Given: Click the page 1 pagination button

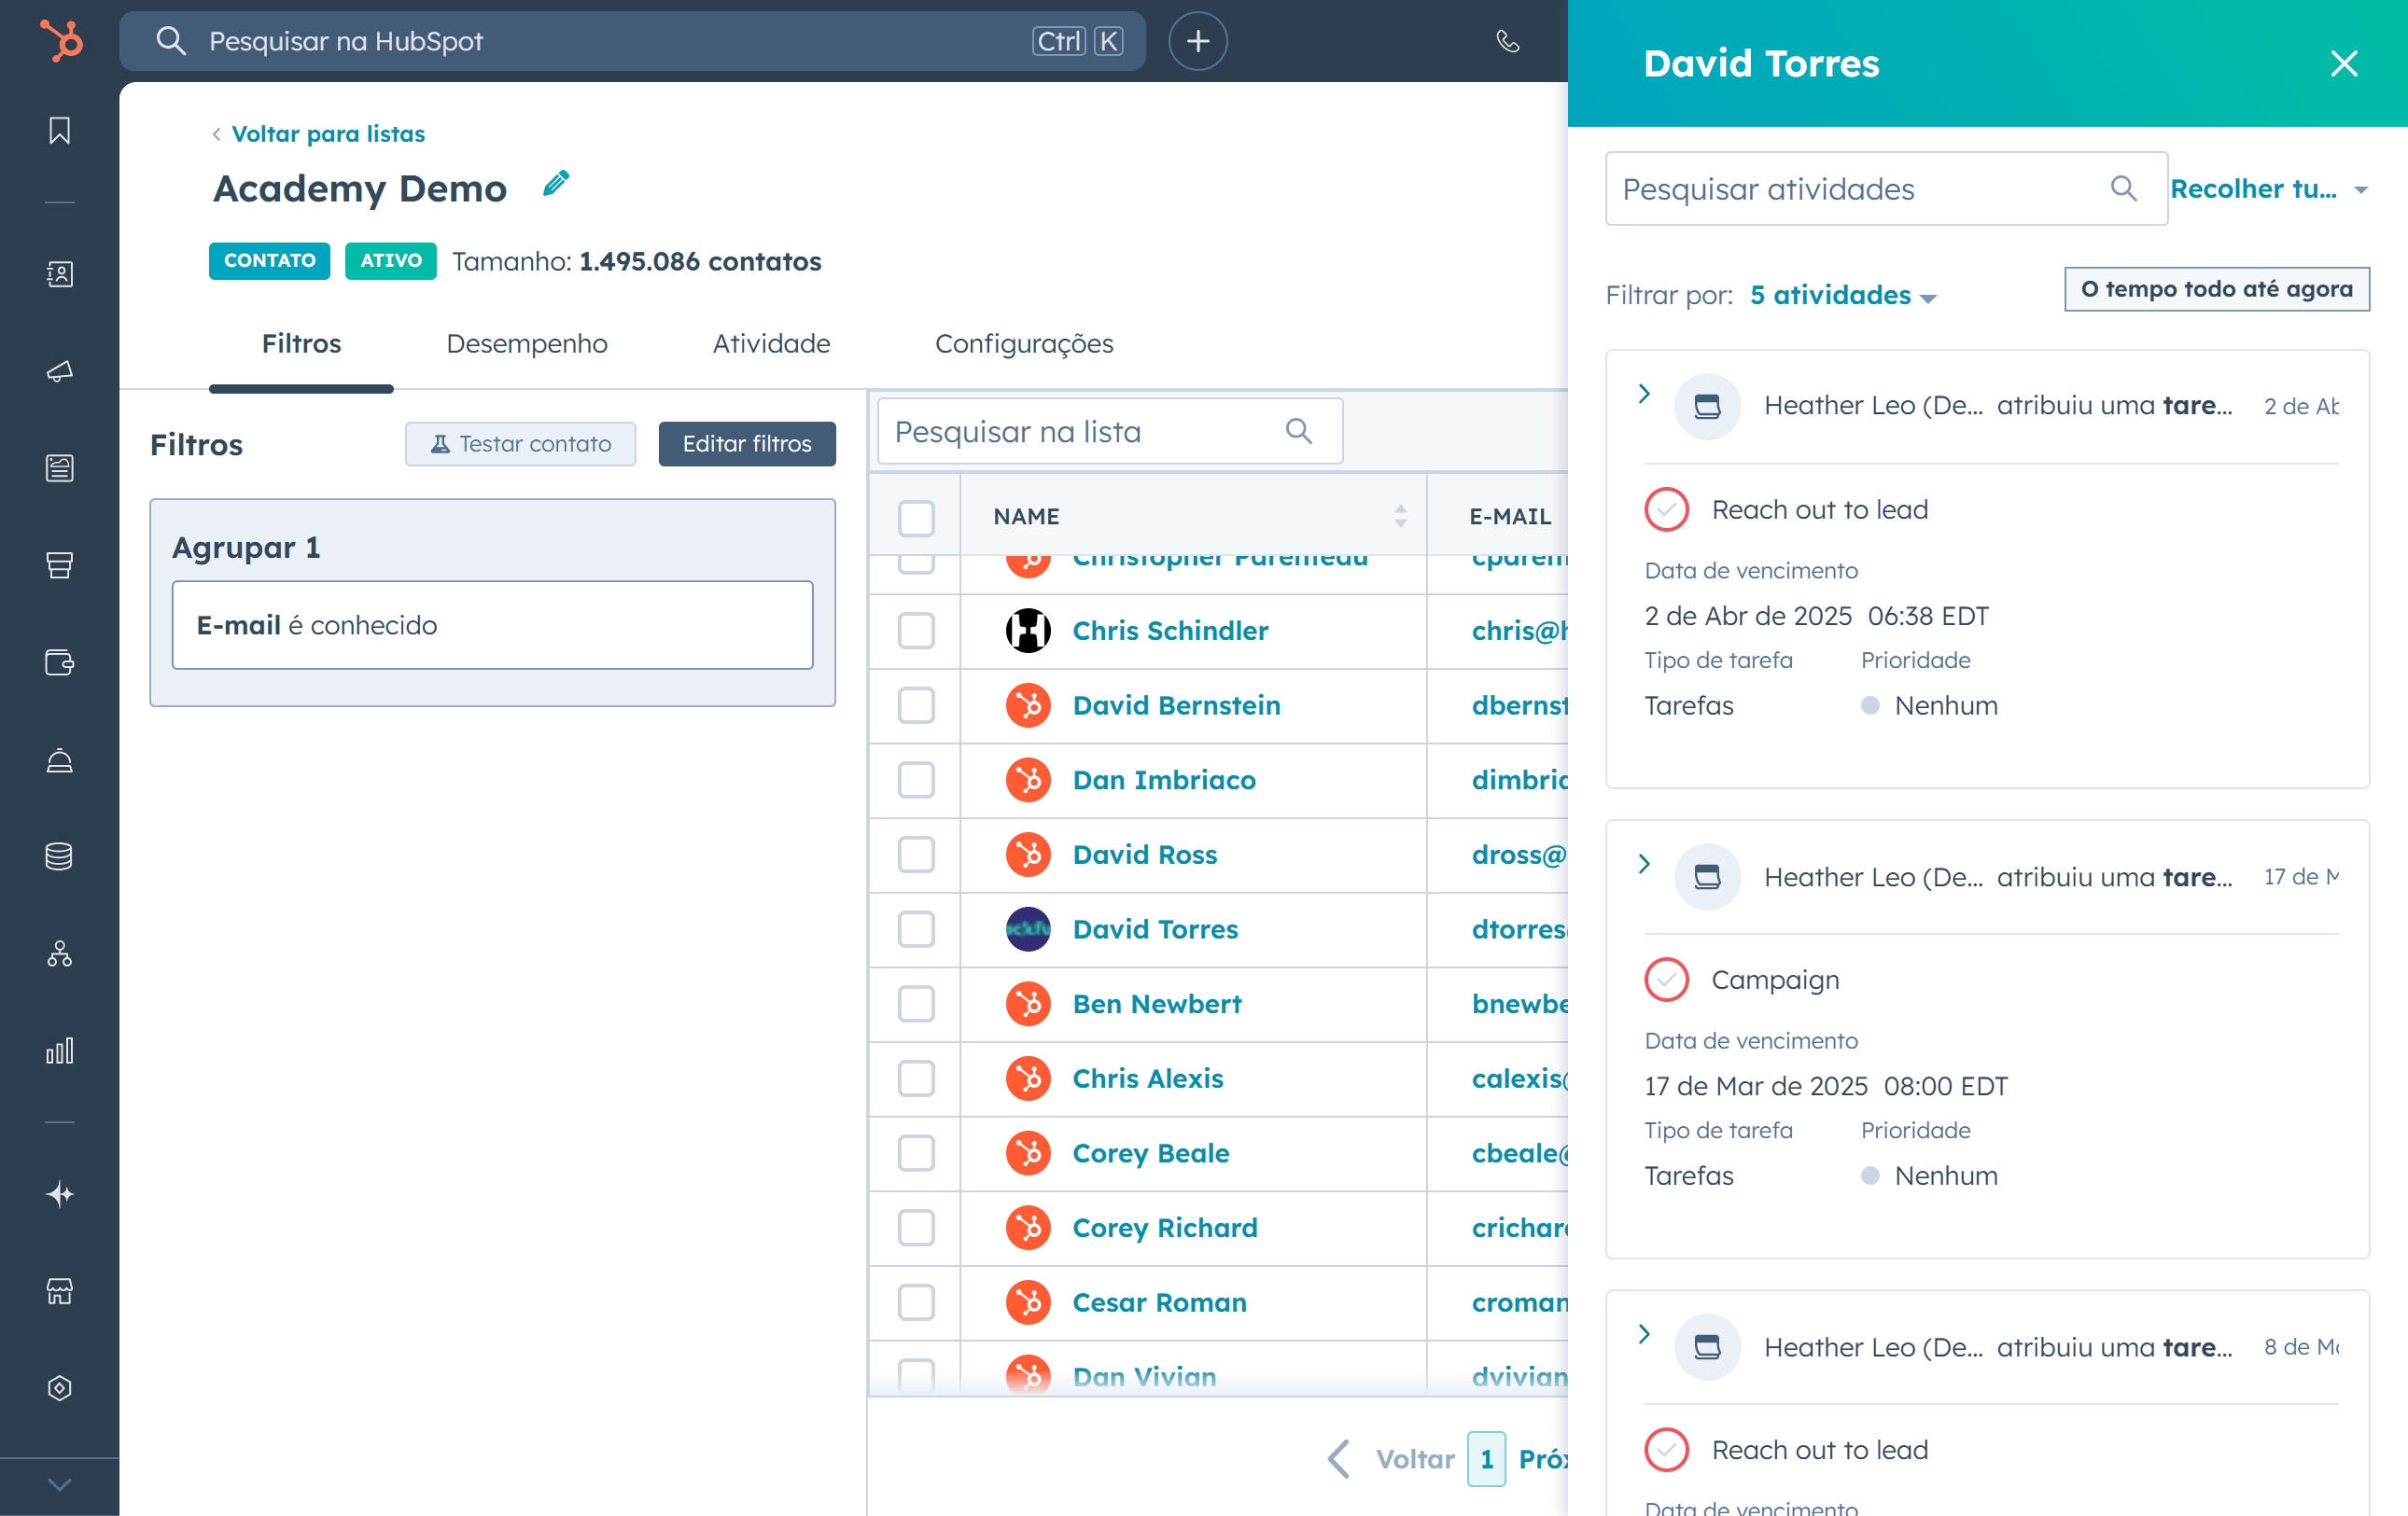Looking at the screenshot, I should coord(1486,1459).
